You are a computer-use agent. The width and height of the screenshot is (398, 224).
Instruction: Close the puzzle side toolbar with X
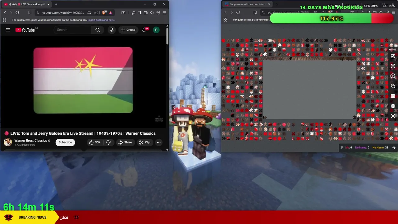[393, 116]
